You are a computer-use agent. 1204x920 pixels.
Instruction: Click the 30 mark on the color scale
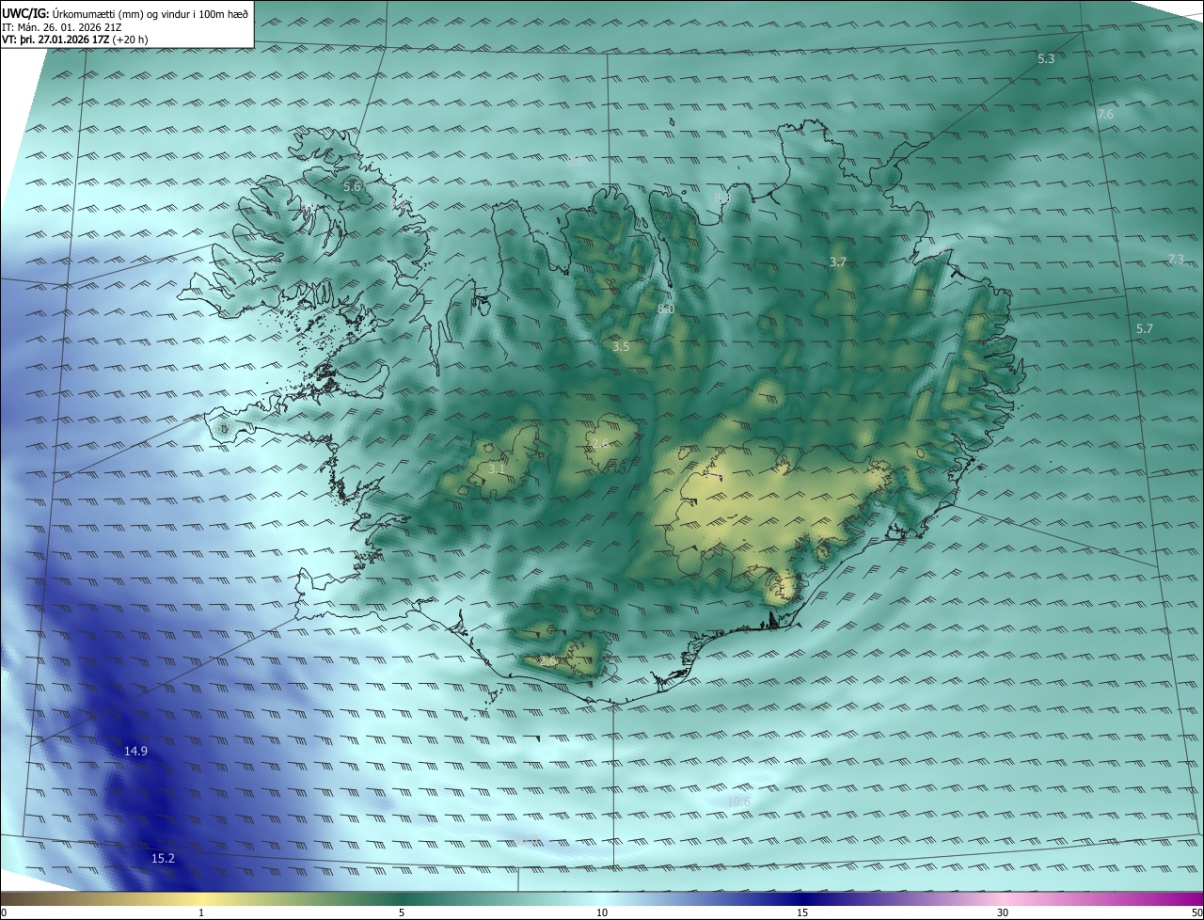click(1003, 912)
